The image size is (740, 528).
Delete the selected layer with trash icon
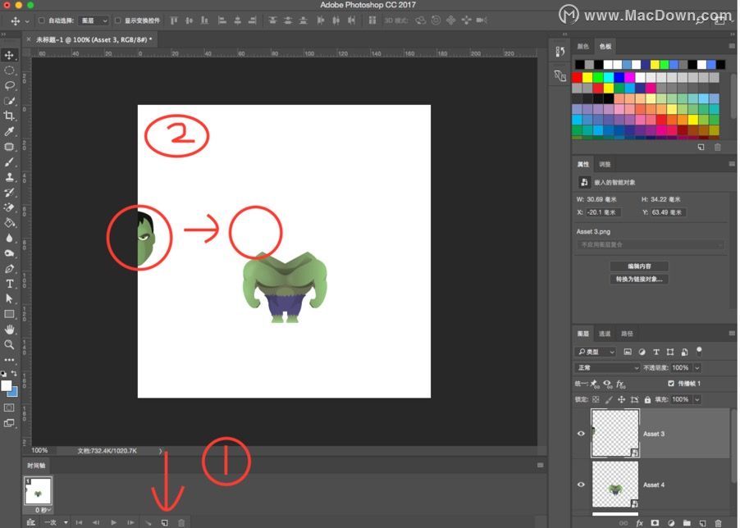click(718, 523)
